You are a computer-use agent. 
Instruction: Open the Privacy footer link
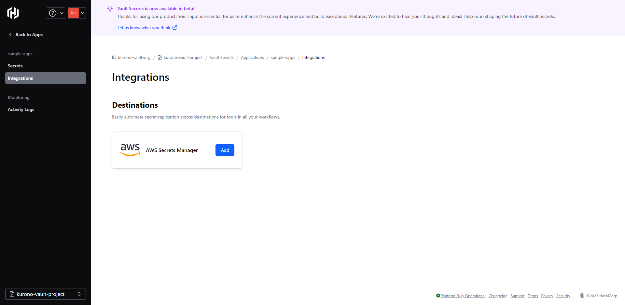pyautogui.click(x=547, y=296)
